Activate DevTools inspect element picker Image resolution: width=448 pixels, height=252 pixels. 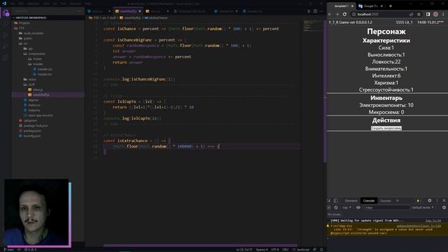pyautogui.click(x=329, y=201)
